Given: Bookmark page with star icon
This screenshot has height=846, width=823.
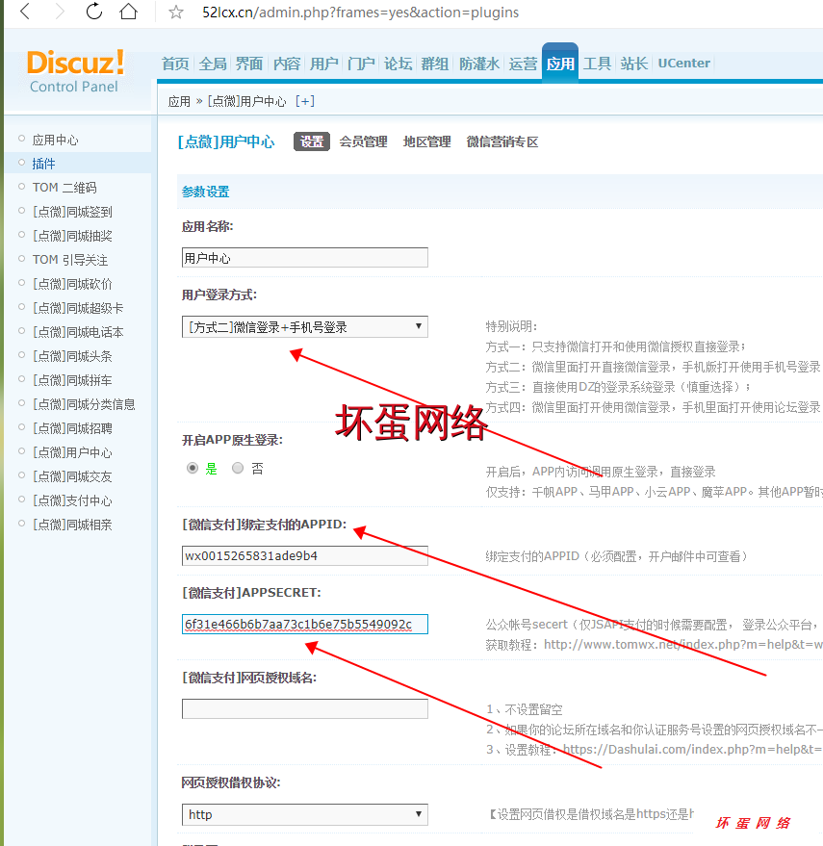Looking at the screenshot, I should point(176,13).
